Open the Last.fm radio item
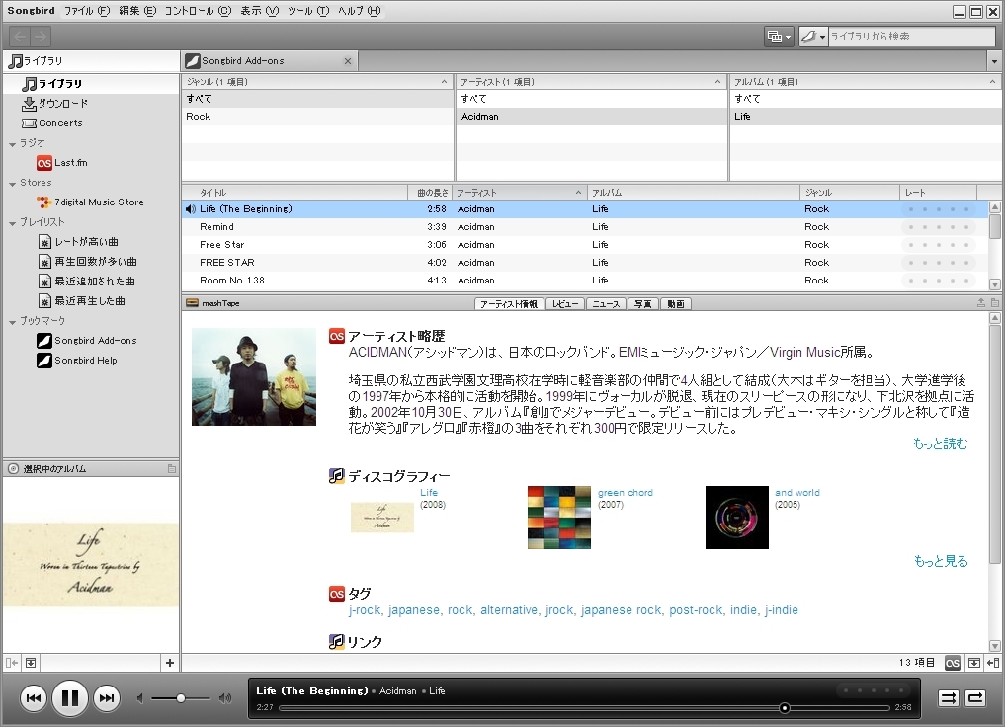Screen dimensions: 1005x727 coord(70,163)
